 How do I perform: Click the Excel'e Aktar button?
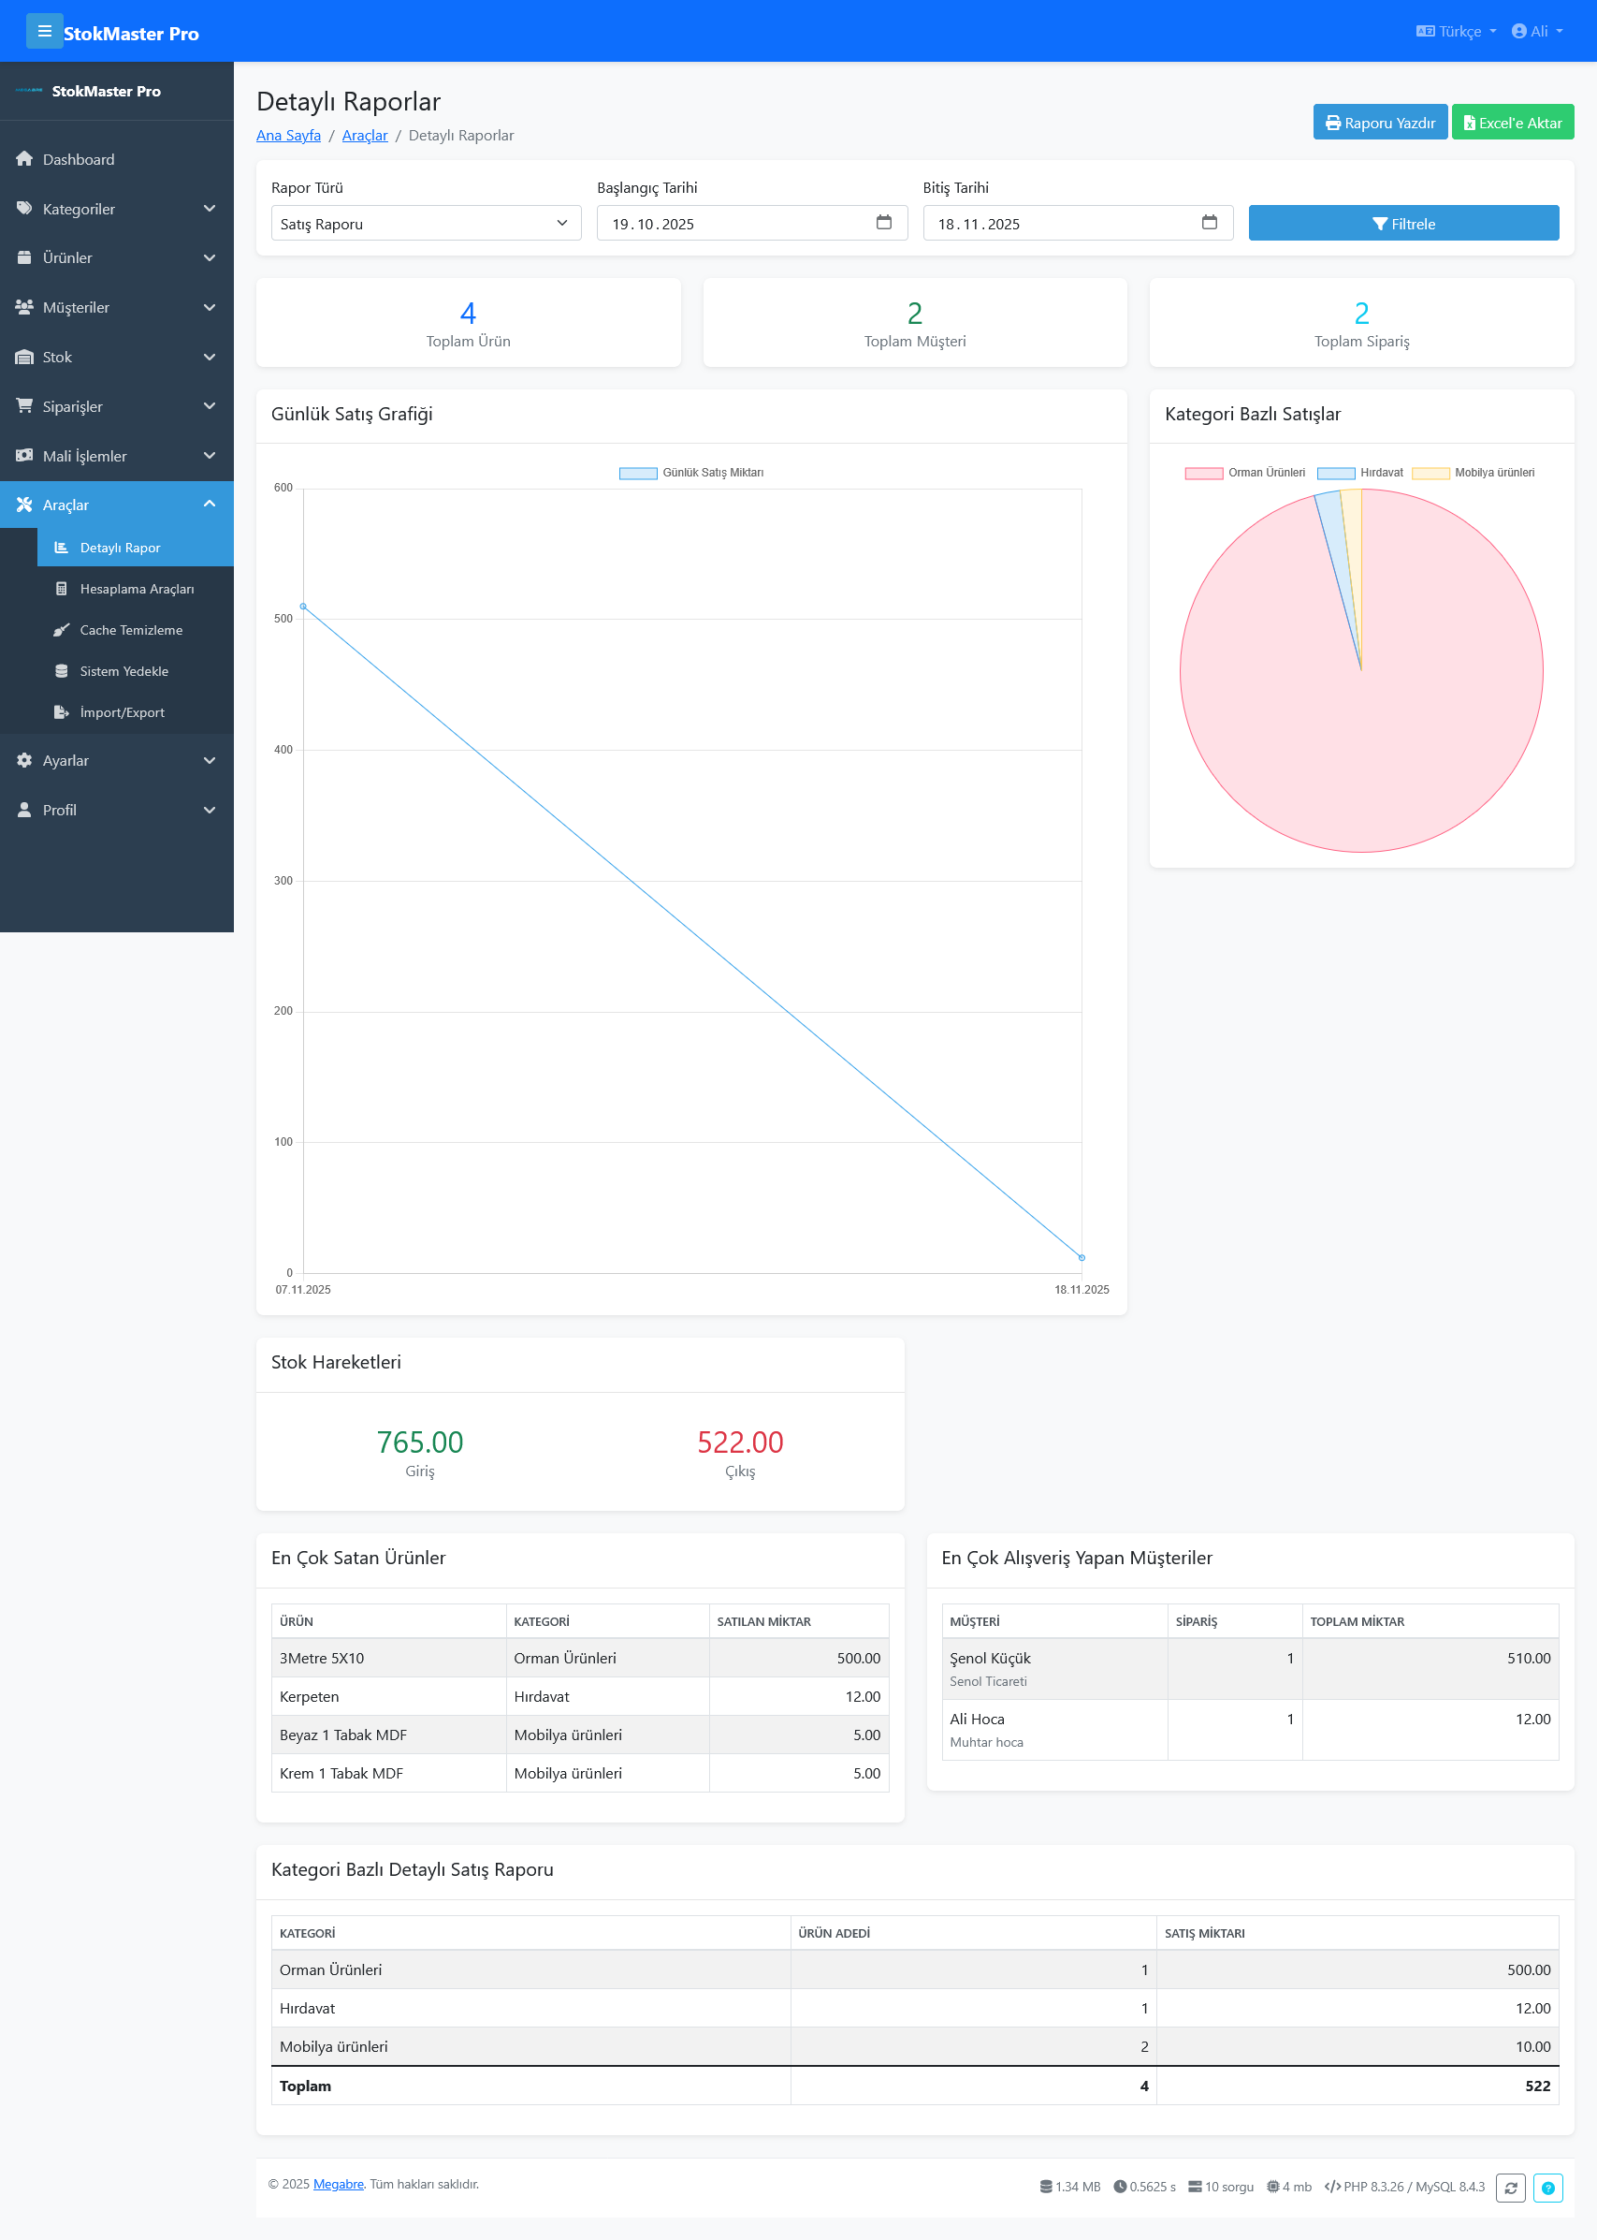tap(1513, 121)
